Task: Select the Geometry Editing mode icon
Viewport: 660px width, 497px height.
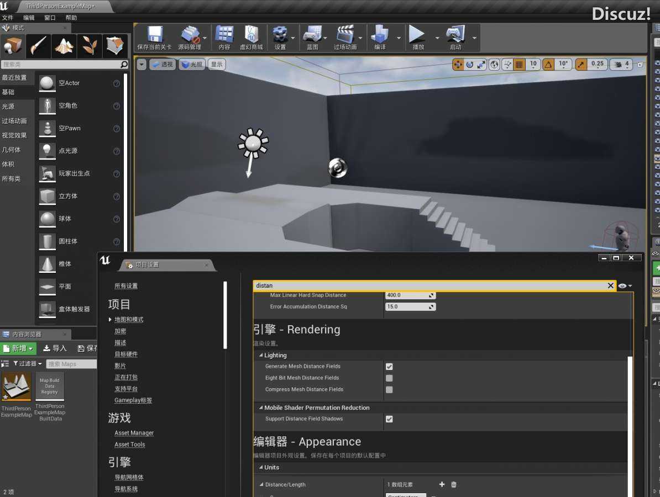Action: (x=114, y=45)
